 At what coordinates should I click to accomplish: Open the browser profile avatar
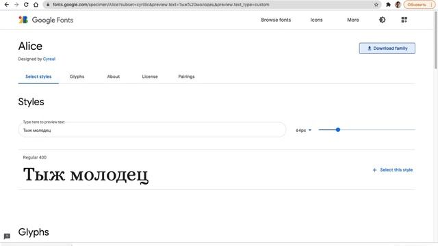click(398, 5)
